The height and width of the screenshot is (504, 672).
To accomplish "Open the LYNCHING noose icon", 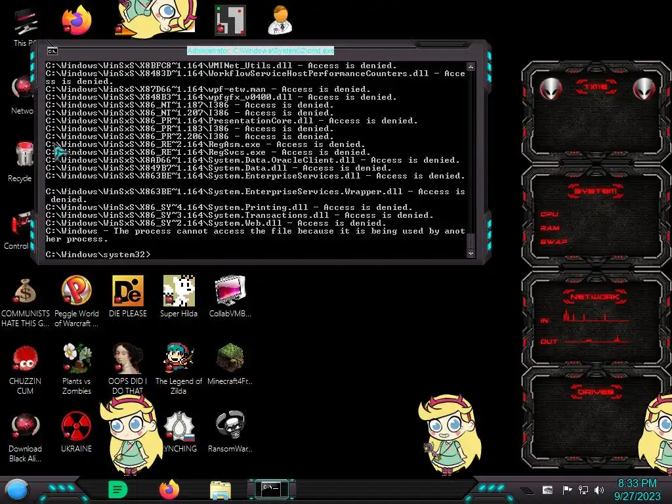I will [180, 432].
